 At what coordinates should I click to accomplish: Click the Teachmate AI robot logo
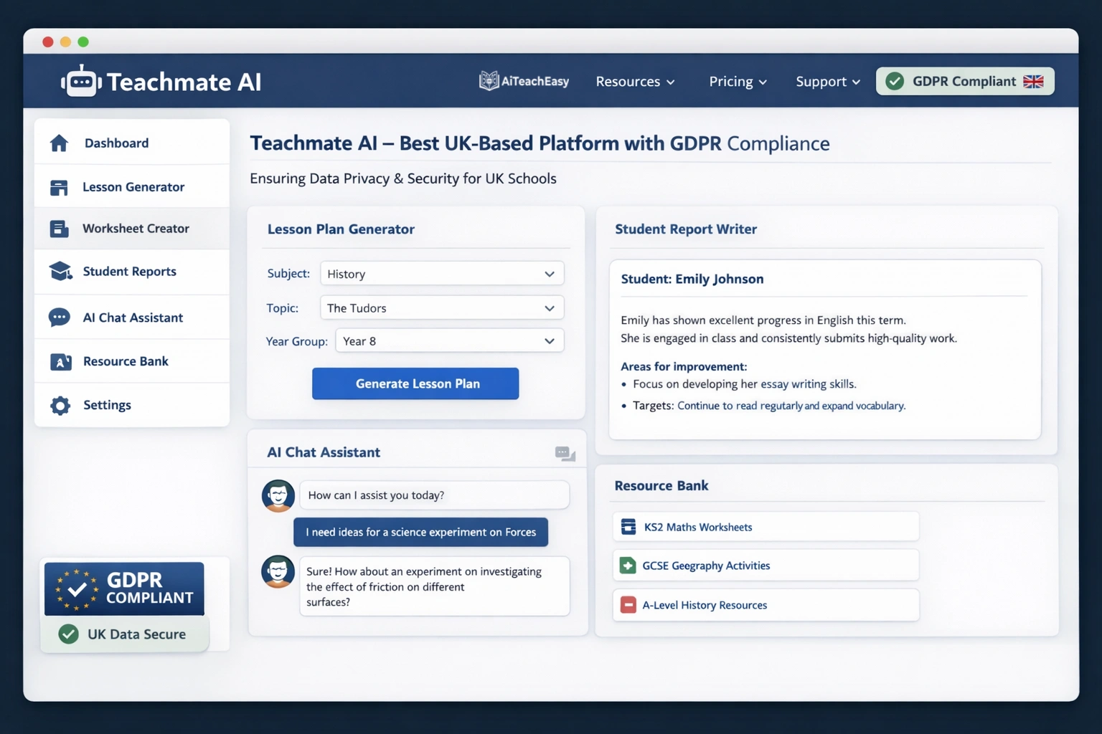(x=80, y=80)
